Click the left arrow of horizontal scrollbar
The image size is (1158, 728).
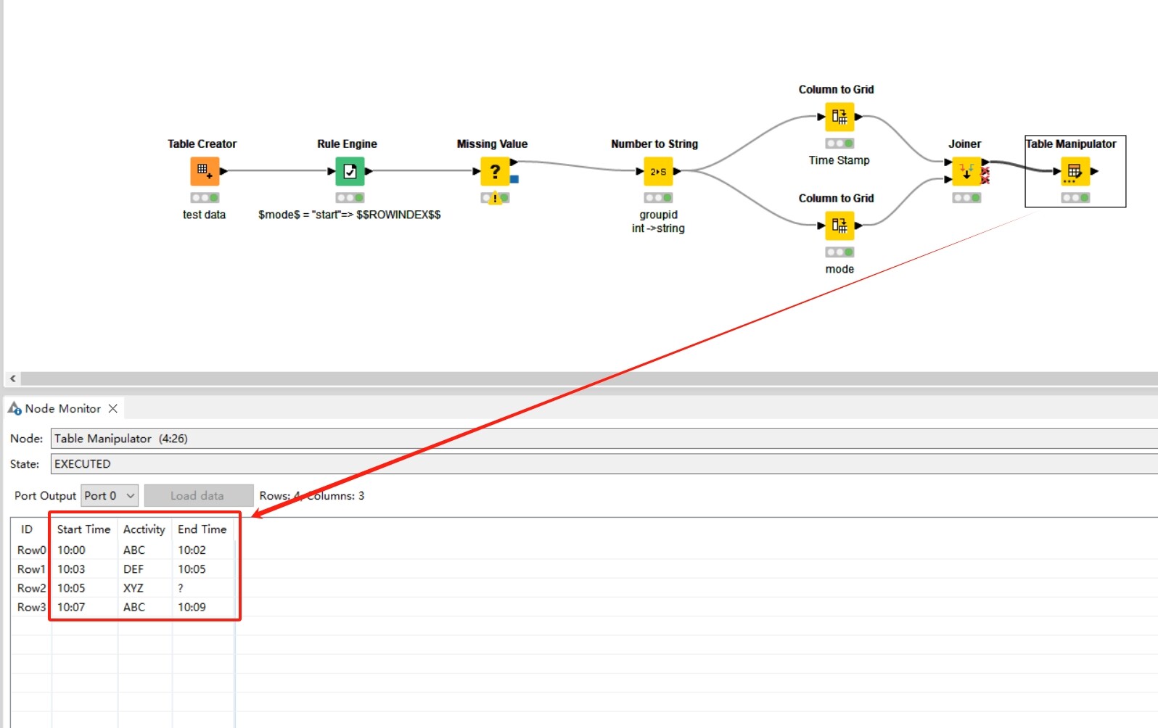tap(12, 379)
